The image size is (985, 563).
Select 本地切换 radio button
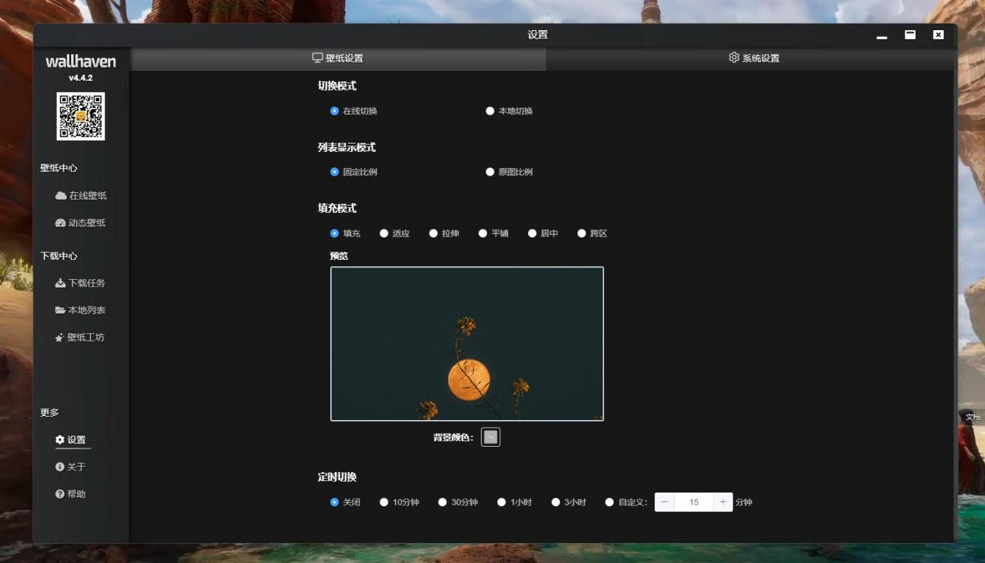coord(490,111)
